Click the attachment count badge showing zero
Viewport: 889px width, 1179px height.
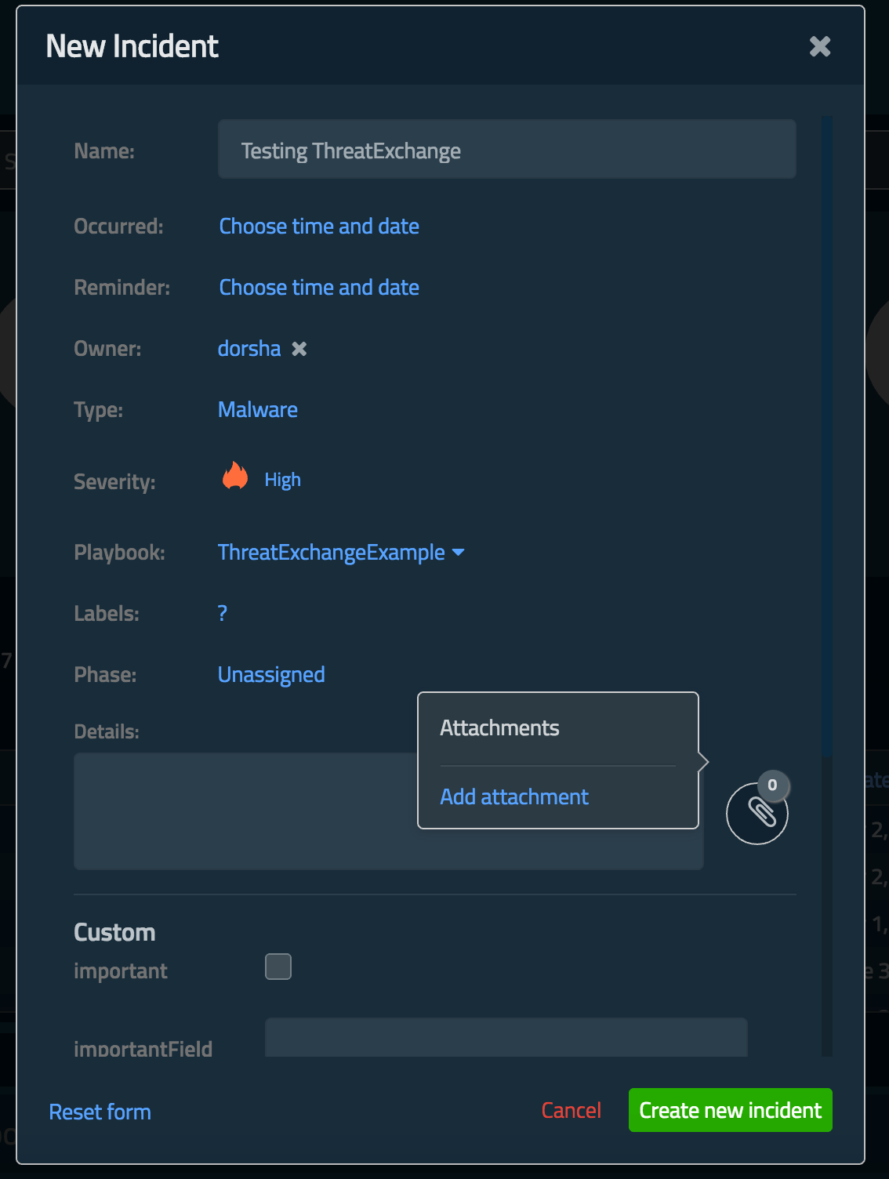[771, 786]
